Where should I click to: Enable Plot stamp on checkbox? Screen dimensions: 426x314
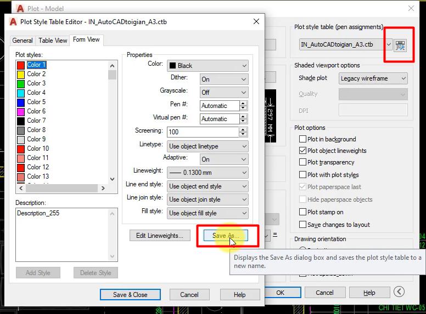302,212
